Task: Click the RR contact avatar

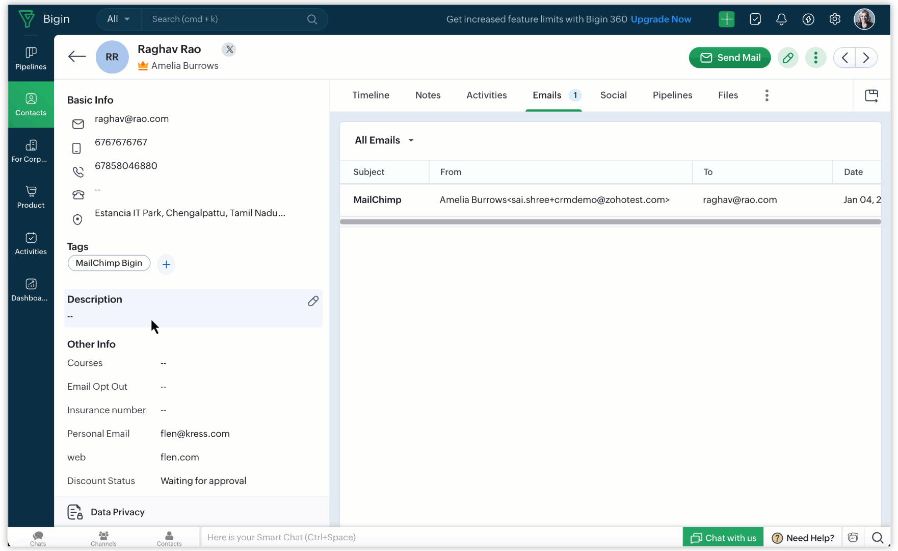Action: coord(112,57)
